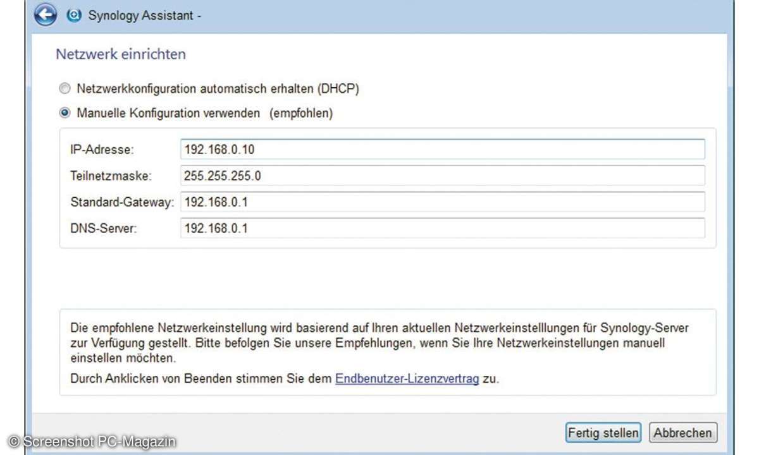Click the DNS-Server label
This screenshot has height=455, width=759.
click(x=104, y=228)
